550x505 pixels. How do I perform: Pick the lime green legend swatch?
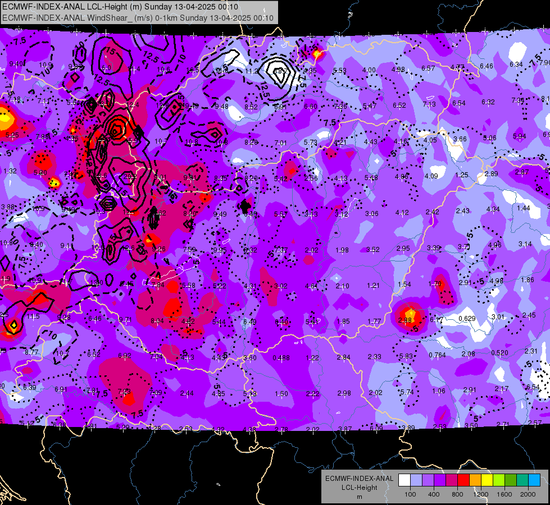tap(499, 480)
